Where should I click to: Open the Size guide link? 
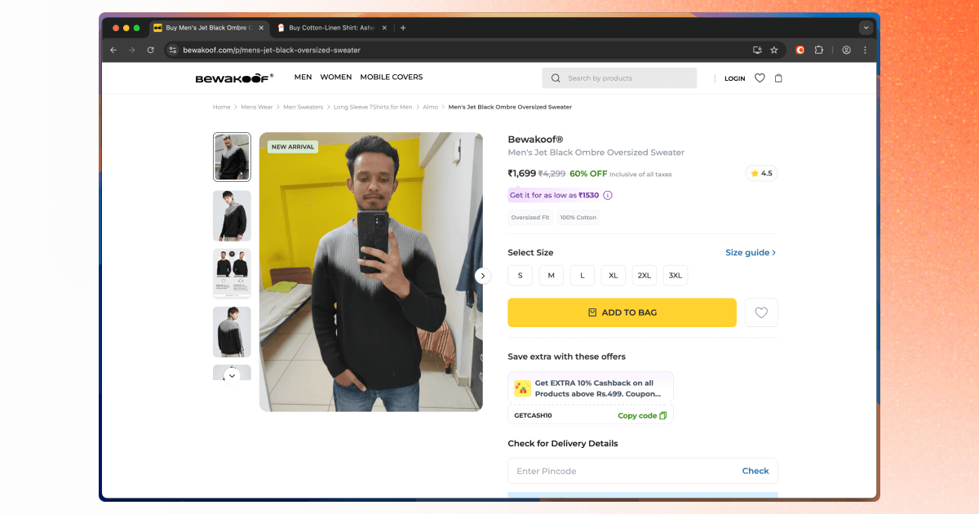click(x=748, y=252)
